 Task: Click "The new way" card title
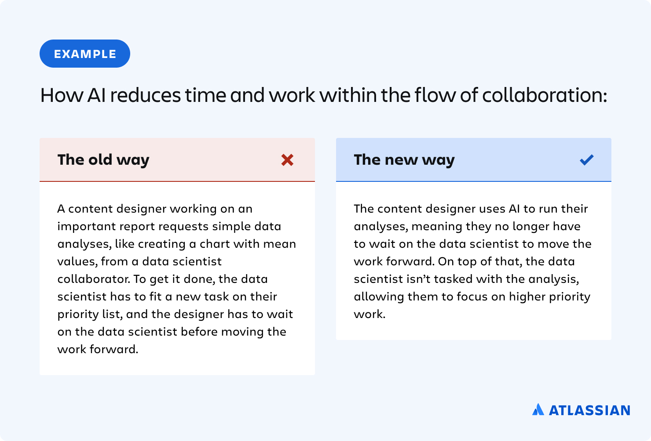tap(404, 160)
